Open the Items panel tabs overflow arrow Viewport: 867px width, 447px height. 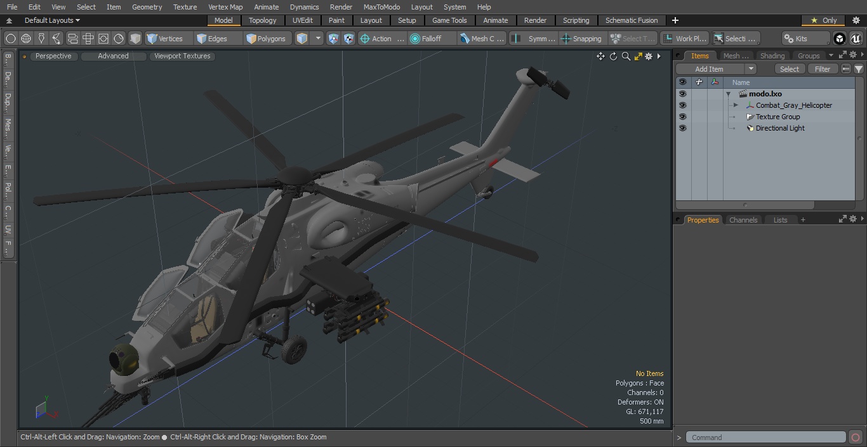(x=831, y=56)
